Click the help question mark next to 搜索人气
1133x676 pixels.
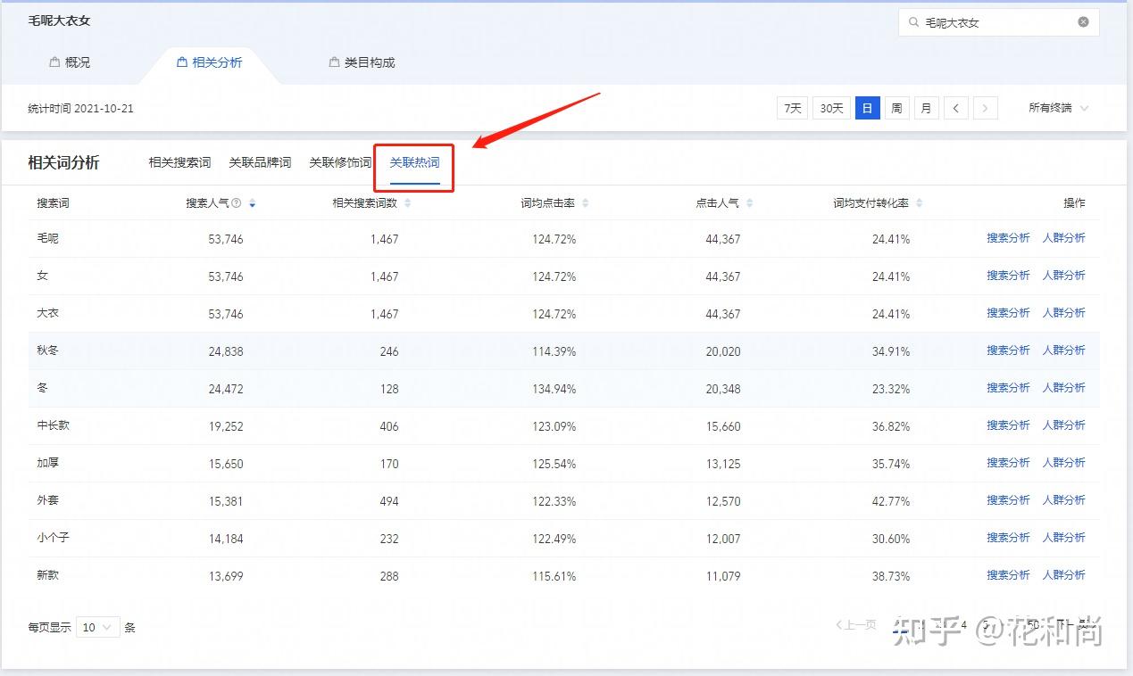pos(237,203)
